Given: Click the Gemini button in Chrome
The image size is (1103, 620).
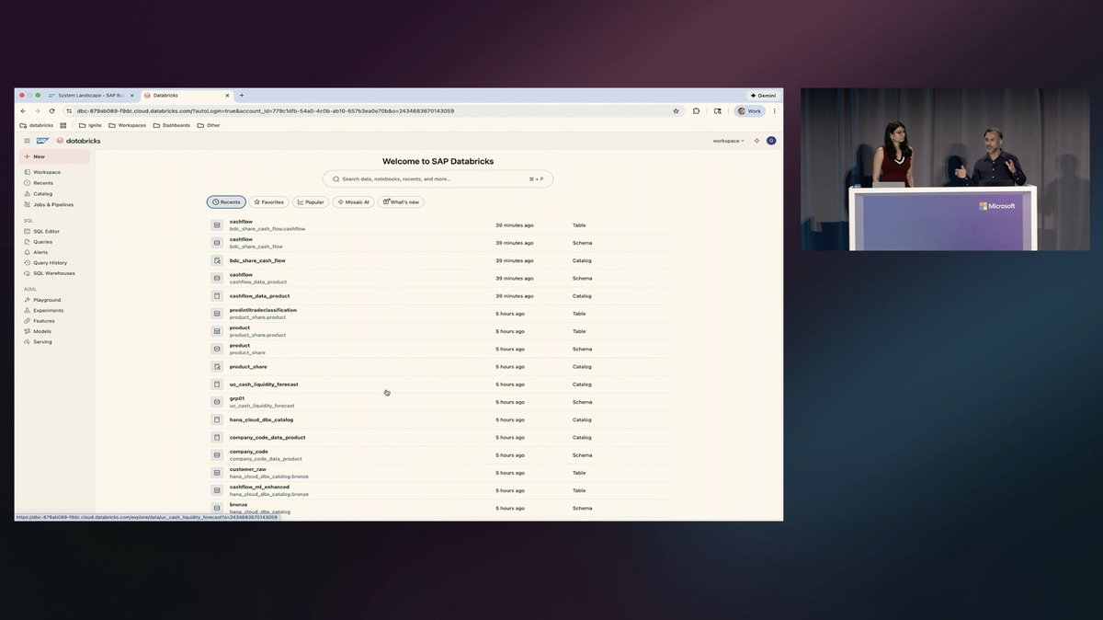Looking at the screenshot, I should coord(764,95).
